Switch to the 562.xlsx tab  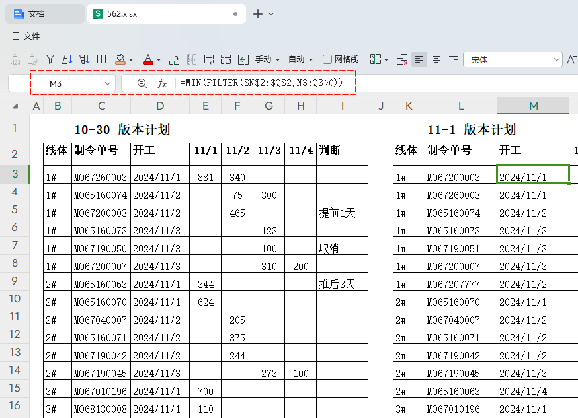pos(166,14)
